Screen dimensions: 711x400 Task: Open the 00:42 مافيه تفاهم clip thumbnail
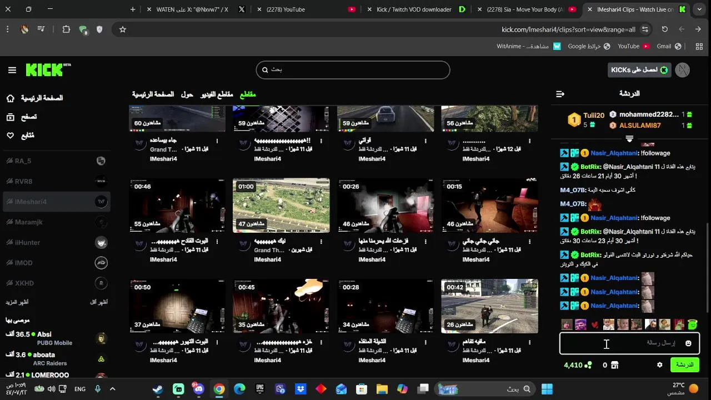click(x=489, y=306)
